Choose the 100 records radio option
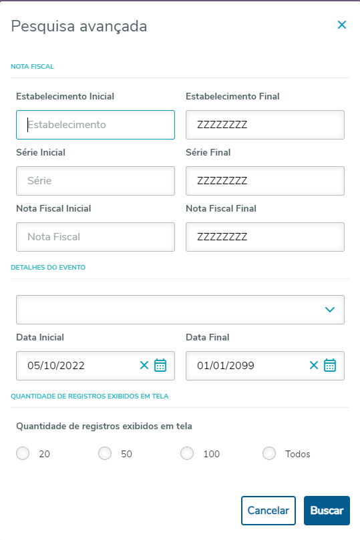 (x=187, y=453)
